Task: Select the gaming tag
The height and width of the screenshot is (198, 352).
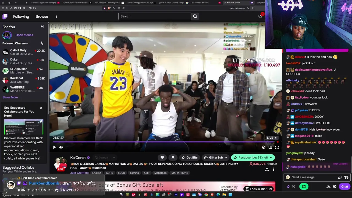Action: 134,173
